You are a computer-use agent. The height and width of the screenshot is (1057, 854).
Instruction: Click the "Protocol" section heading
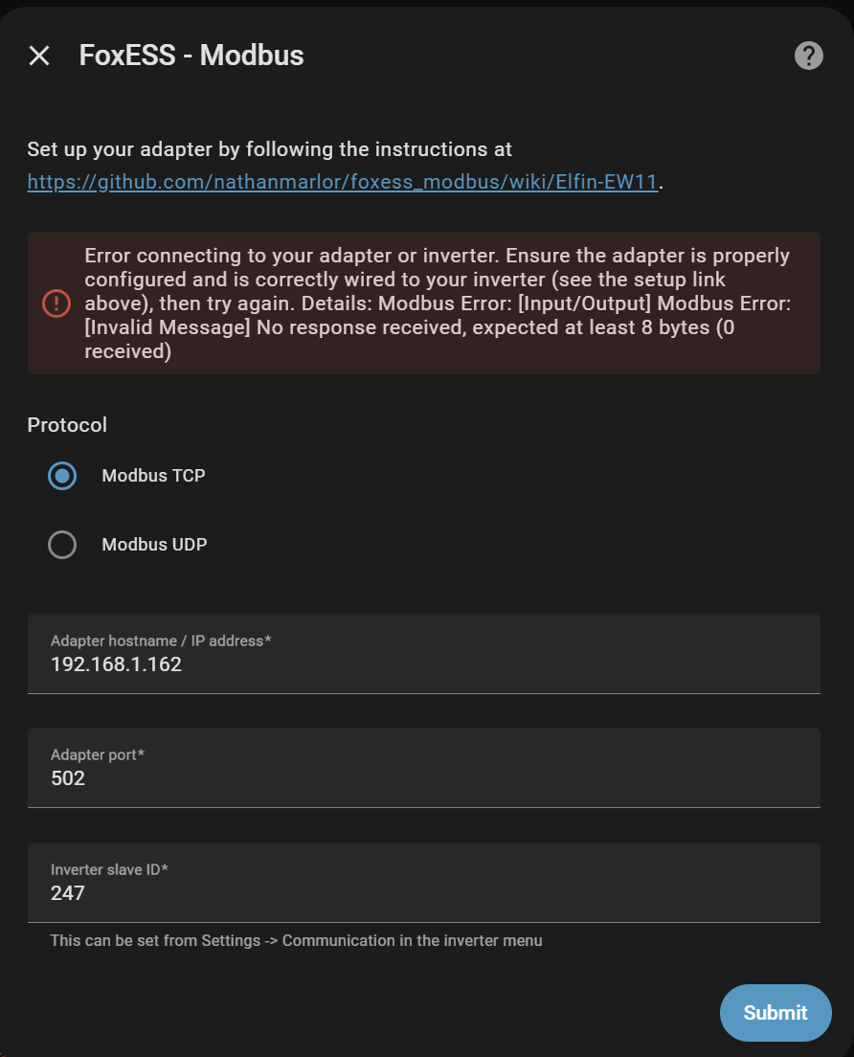67,424
